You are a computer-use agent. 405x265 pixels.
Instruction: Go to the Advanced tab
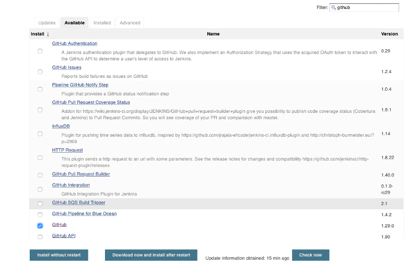[x=130, y=23]
